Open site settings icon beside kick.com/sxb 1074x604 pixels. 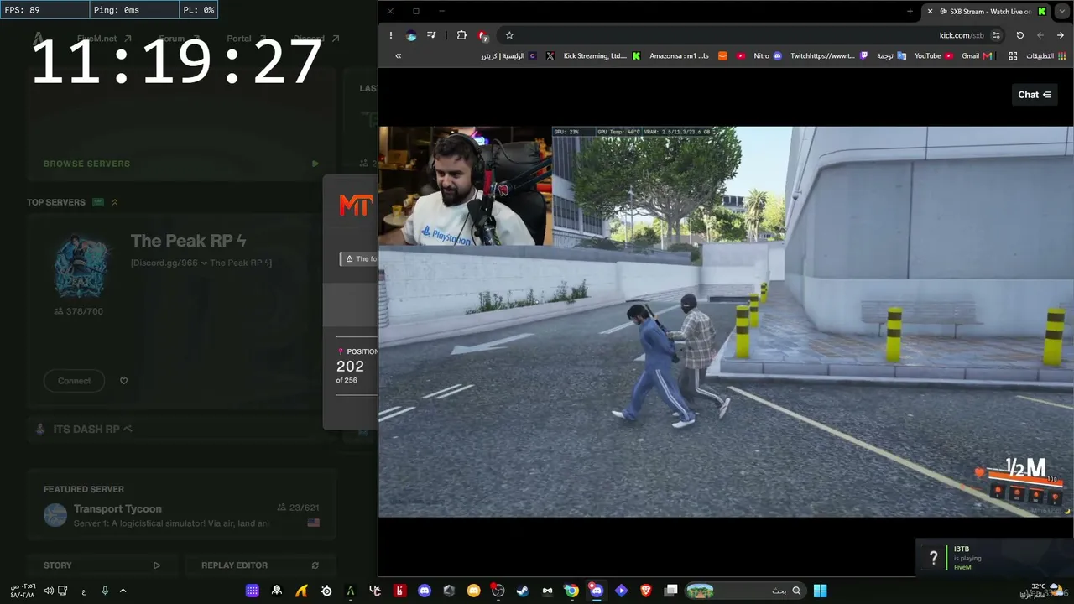click(996, 35)
